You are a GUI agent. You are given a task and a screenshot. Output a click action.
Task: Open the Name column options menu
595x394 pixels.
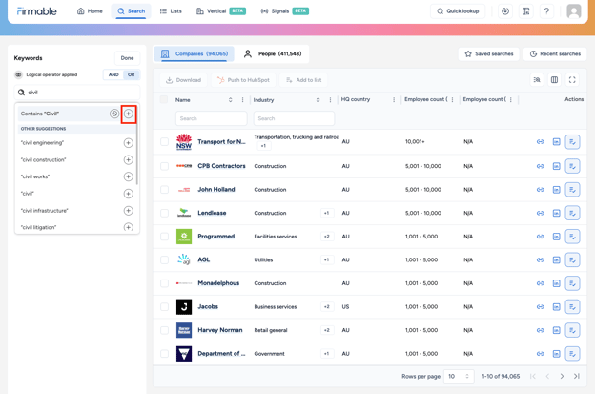(x=242, y=100)
